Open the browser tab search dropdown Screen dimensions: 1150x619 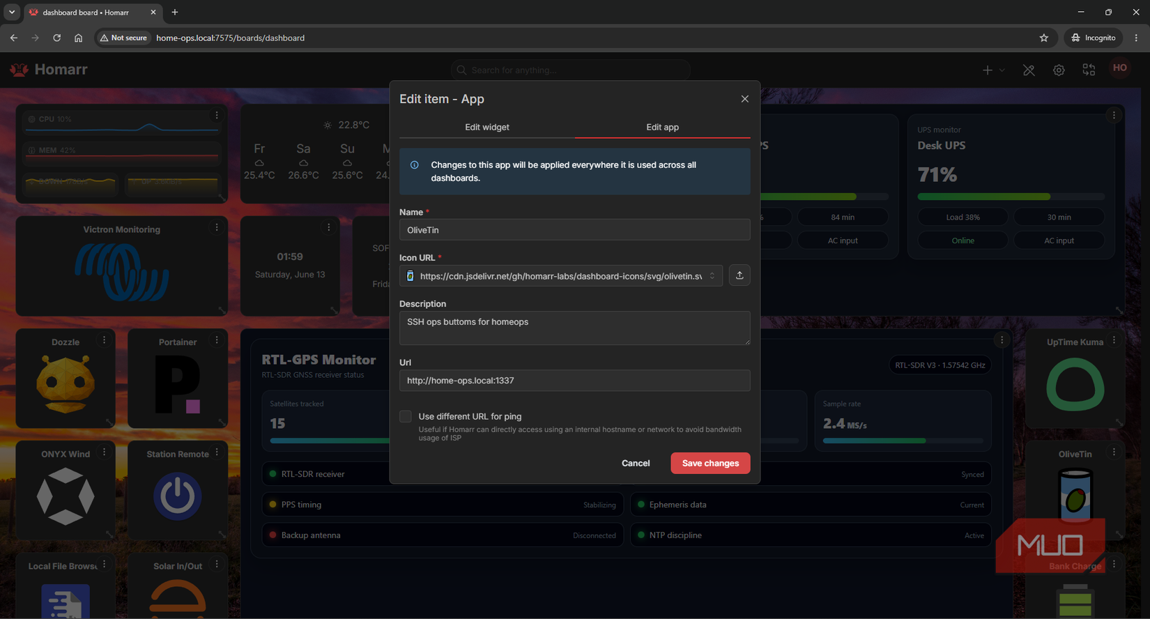12,12
